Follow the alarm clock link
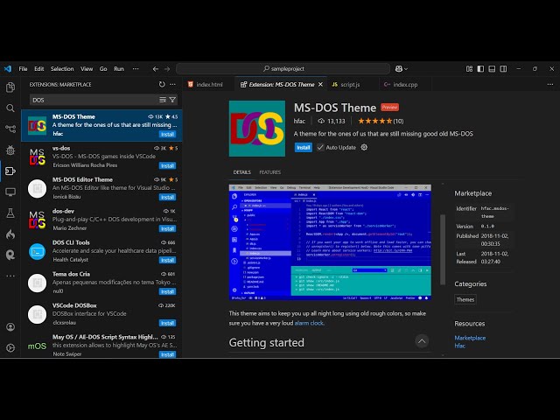The image size is (560, 420). point(308,323)
